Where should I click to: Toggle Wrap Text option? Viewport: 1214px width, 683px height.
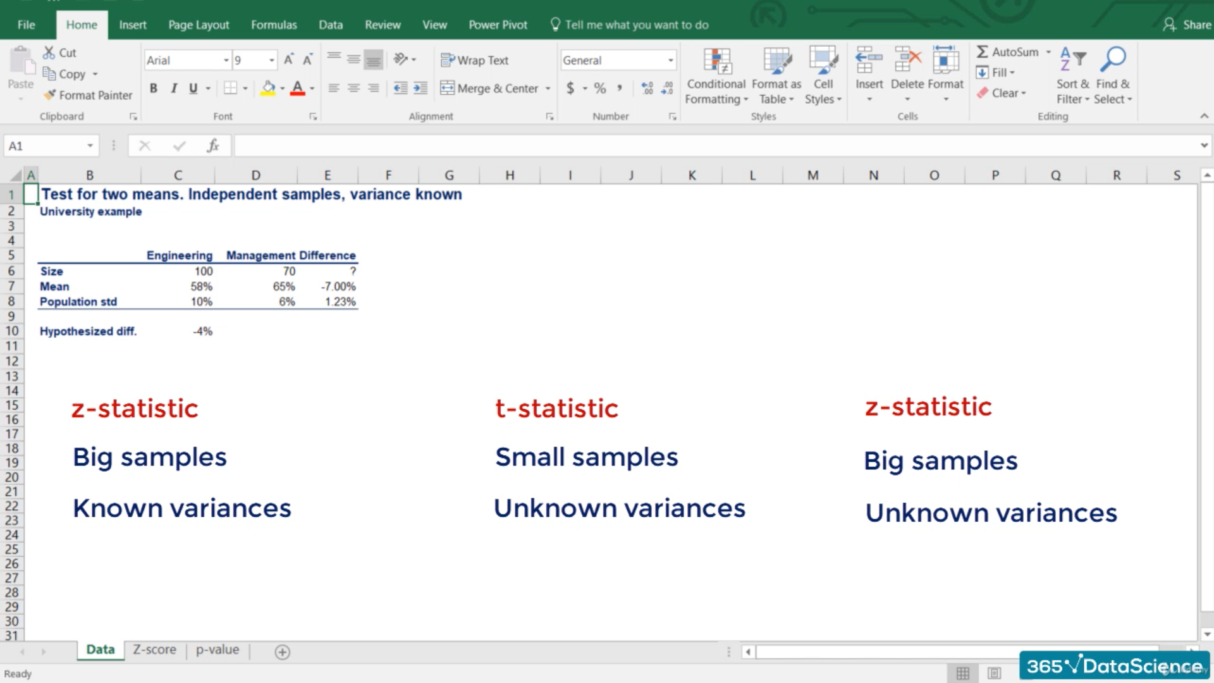coord(475,60)
